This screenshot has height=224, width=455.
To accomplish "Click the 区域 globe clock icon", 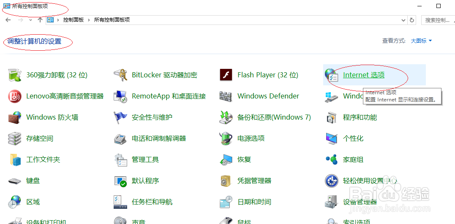I will 14,202.
